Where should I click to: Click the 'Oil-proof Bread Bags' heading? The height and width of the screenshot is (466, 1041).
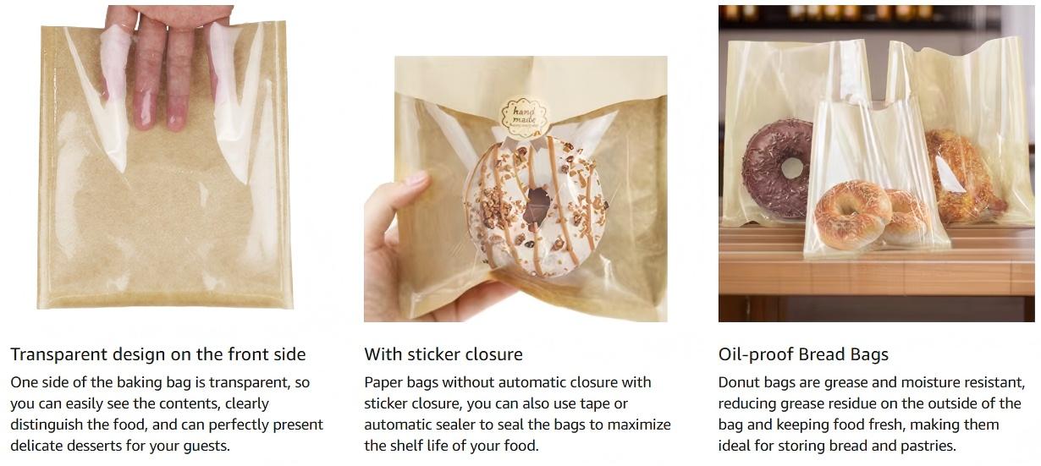(x=803, y=354)
